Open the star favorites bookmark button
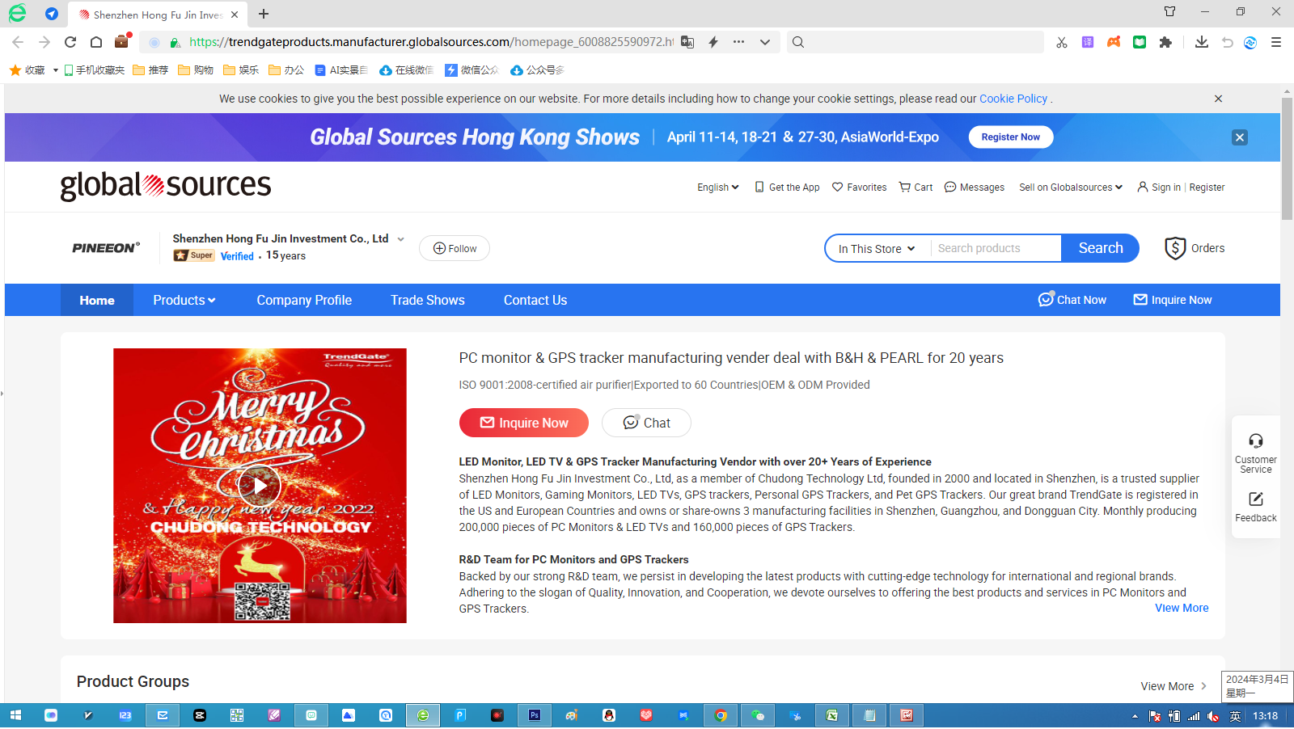 [15, 70]
